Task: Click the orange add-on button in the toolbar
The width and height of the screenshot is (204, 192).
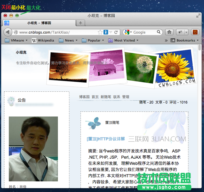Action: point(195,32)
